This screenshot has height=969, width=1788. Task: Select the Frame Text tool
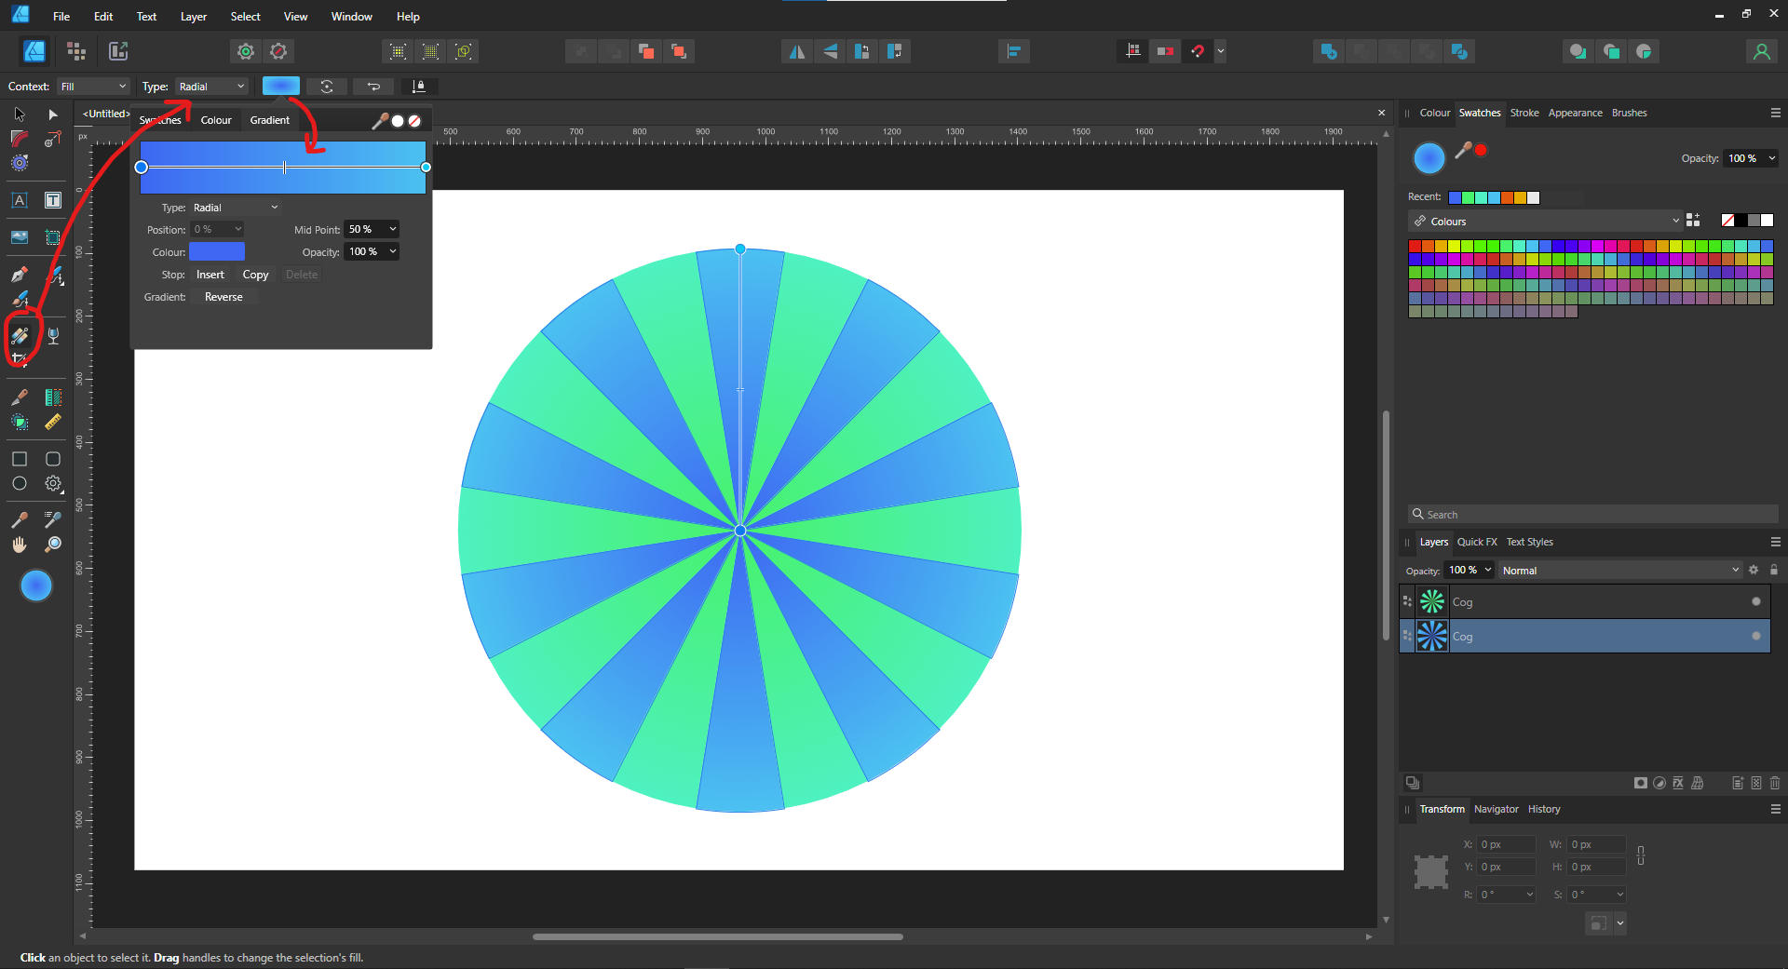[53, 200]
